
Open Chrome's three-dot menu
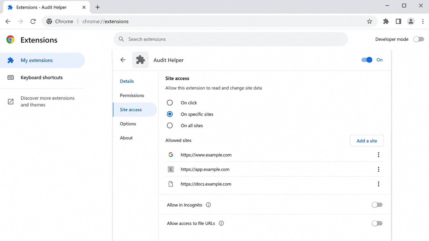tap(423, 21)
